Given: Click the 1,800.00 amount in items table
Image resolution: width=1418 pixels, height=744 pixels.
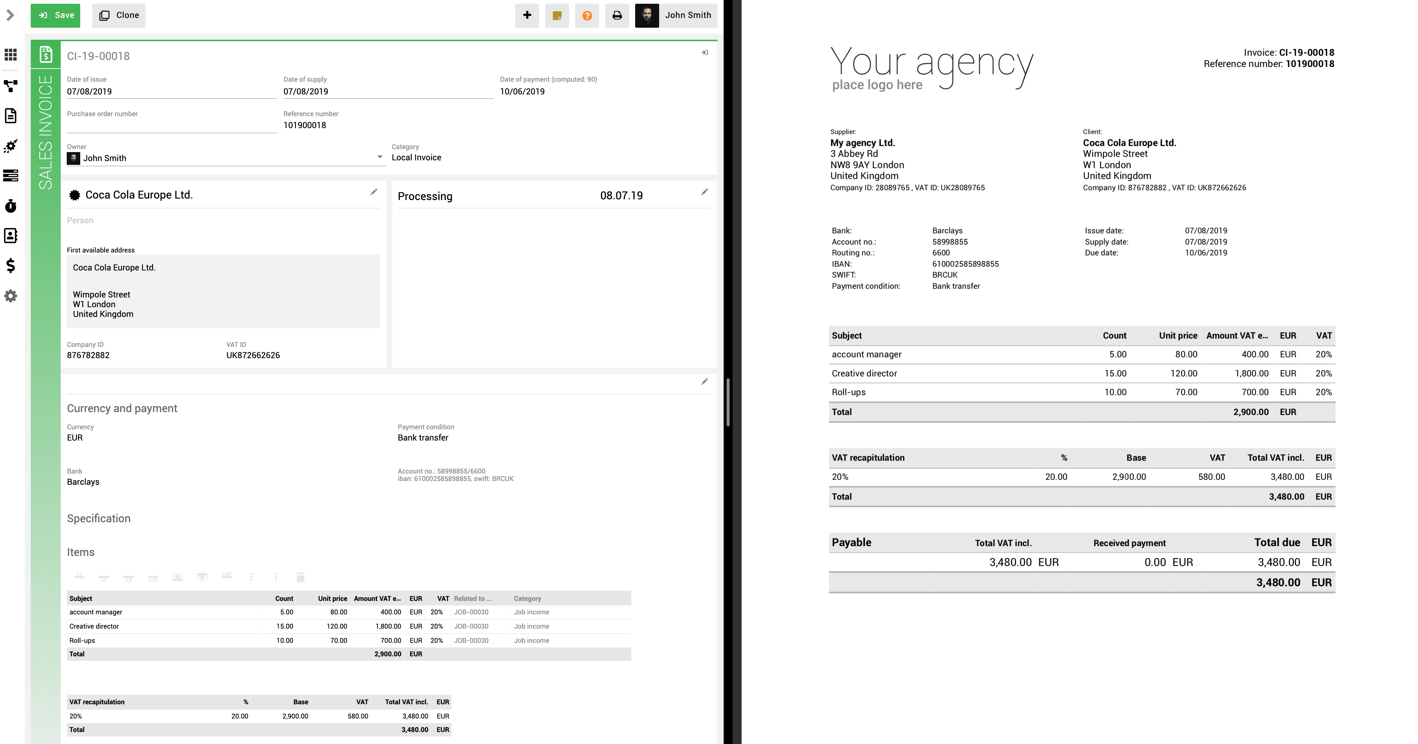Looking at the screenshot, I should pyautogui.click(x=388, y=626).
